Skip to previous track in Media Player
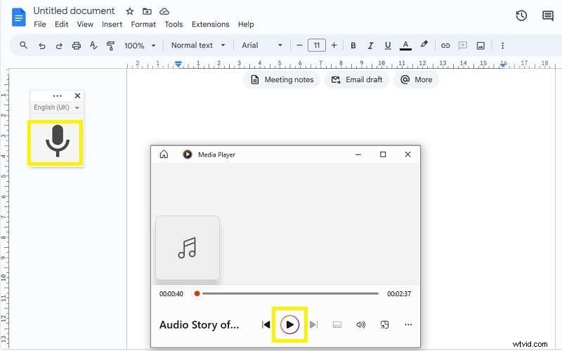 tap(266, 325)
